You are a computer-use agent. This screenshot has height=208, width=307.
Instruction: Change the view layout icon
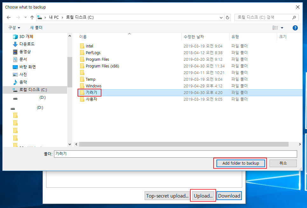pos(275,28)
